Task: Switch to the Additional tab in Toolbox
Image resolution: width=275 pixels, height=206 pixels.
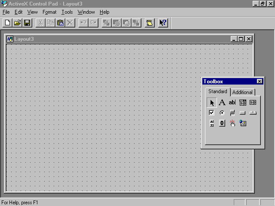Action: (x=242, y=92)
